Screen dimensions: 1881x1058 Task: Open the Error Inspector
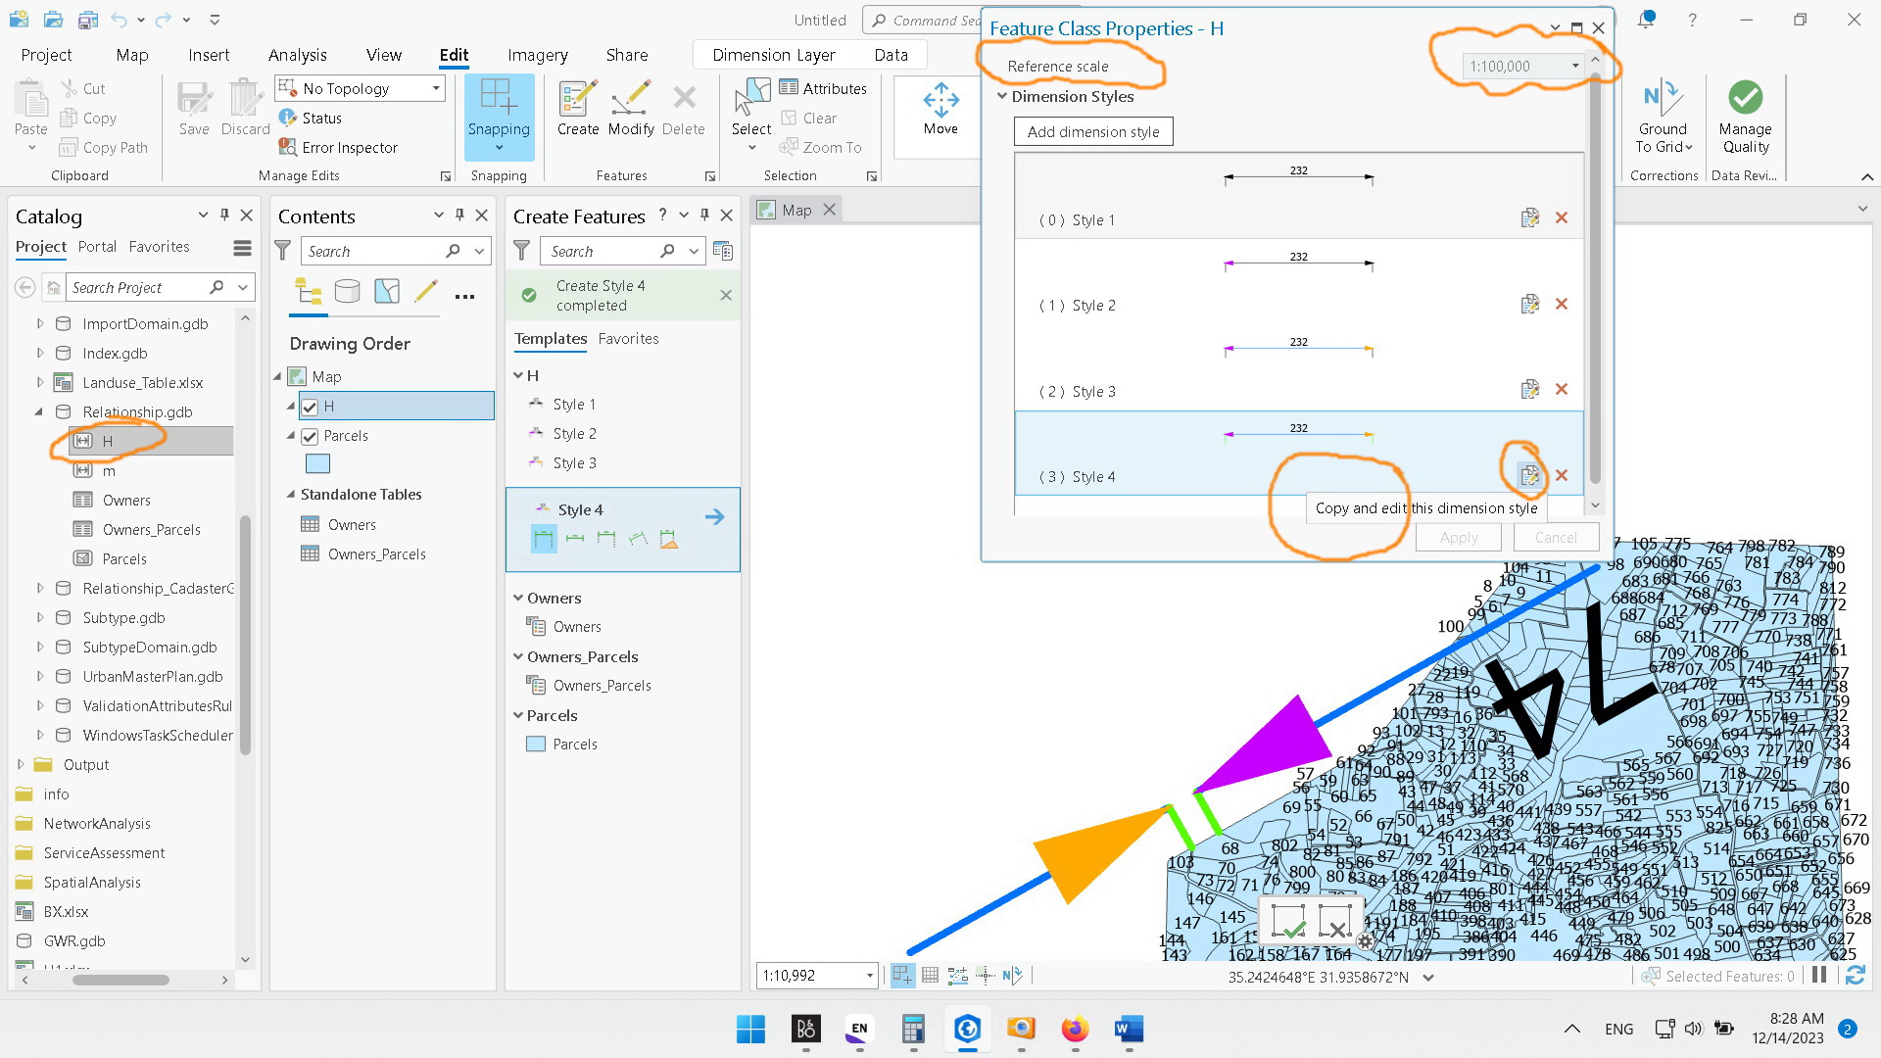(x=339, y=147)
